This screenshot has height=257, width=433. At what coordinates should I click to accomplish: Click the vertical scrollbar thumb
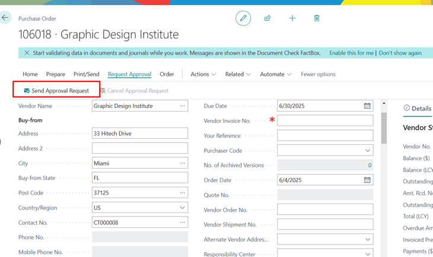pos(384,128)
